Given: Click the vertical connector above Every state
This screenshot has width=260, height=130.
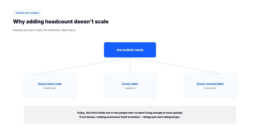Looking at the screenshot, I should [x=130, y=66].
